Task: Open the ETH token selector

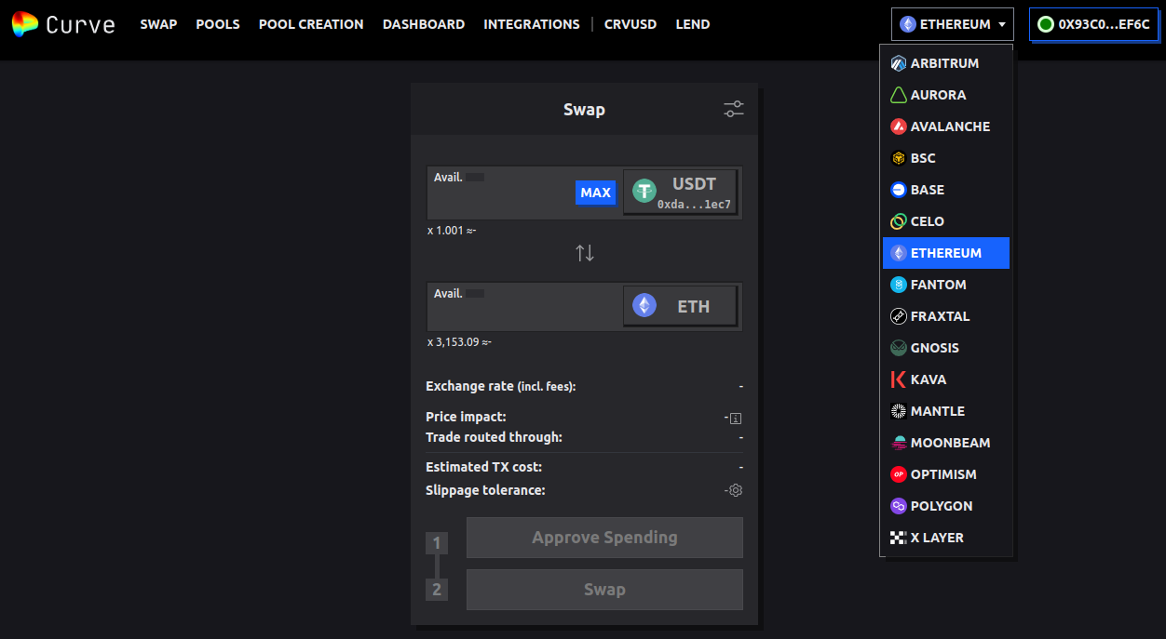Action: tap(681, 306)
